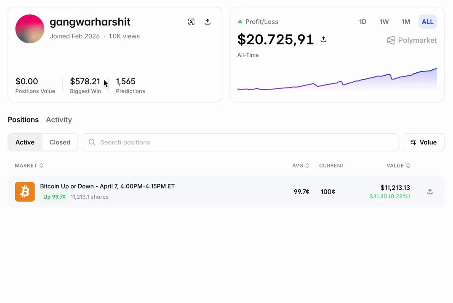Click the $578.21 Biggest Win value
Screen dimensions: 453x303
coord(85,82)
